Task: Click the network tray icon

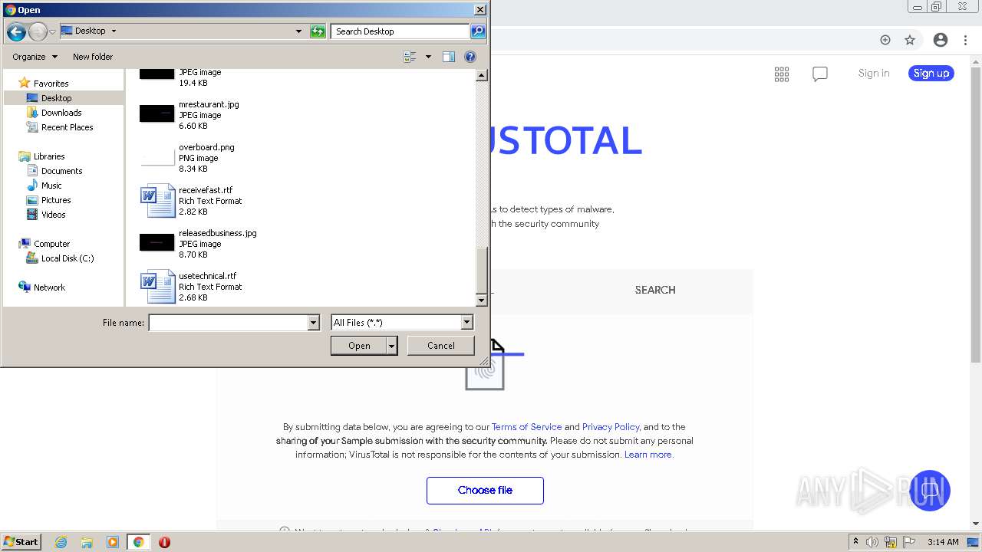Action: pos(890,542)
